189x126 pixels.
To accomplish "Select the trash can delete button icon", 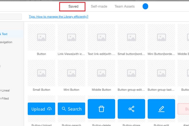I will [101, 109].
